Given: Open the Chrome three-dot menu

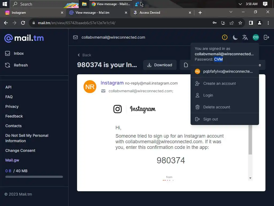Looking at the screenshot, I should click(x=268, y=23).
